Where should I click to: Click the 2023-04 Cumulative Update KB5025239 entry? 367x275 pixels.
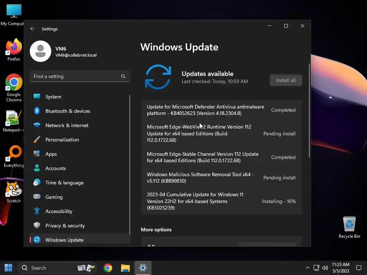click(221, 201)
